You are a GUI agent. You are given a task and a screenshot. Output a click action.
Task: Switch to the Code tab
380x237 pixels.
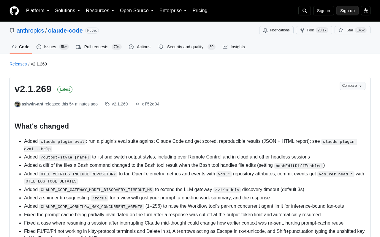pos(21,47)
